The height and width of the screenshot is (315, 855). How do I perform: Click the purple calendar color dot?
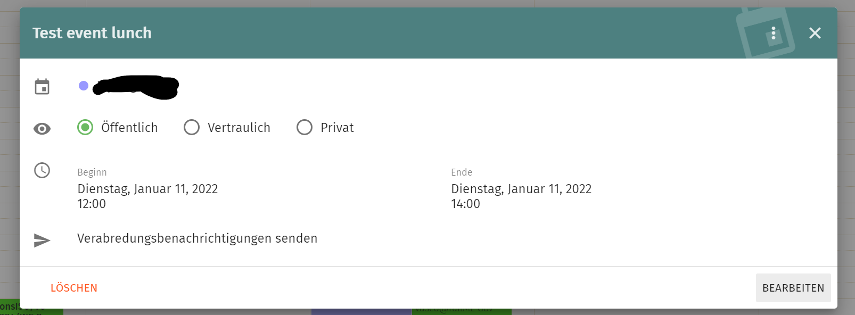point(84,86)
